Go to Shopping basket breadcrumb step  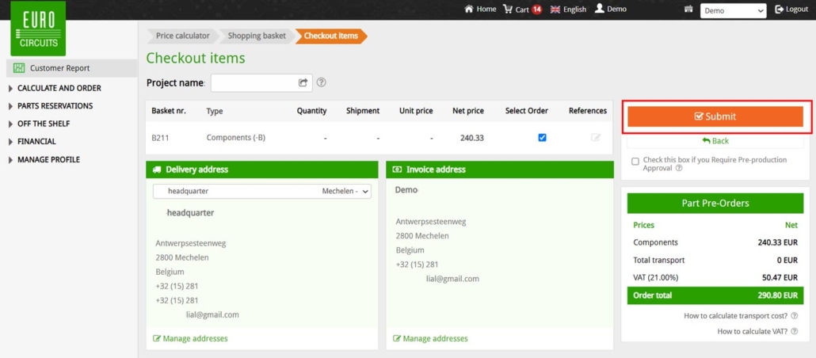pyautogui.click(x=256, y=36)
